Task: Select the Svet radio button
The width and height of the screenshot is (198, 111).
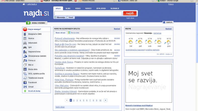Action: click(67, 17)
